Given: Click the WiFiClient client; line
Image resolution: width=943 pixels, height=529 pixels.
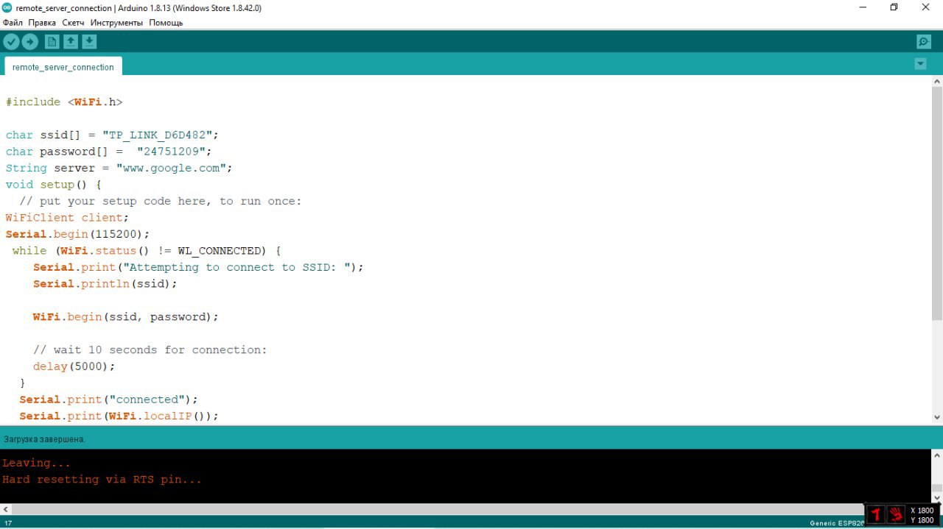Looking at the screenshot, I should tap(67, 218).
